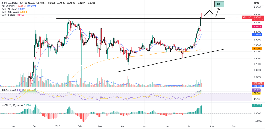Select the MACD (12, 26, close) legend
The width and height of the screenshot is (265, 129).
pos(12,106)
